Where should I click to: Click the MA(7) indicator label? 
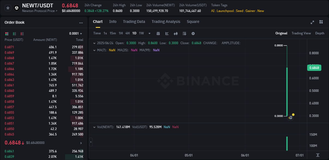click(102, 50)
